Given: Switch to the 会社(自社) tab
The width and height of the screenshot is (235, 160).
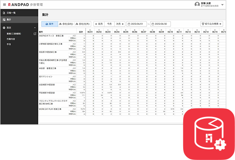Looking at the screenshot, I should click(x=66, y=24).
